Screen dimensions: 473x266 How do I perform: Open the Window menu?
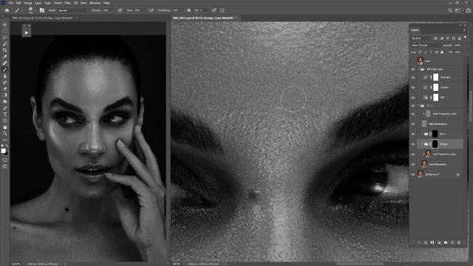click(95, 3)
